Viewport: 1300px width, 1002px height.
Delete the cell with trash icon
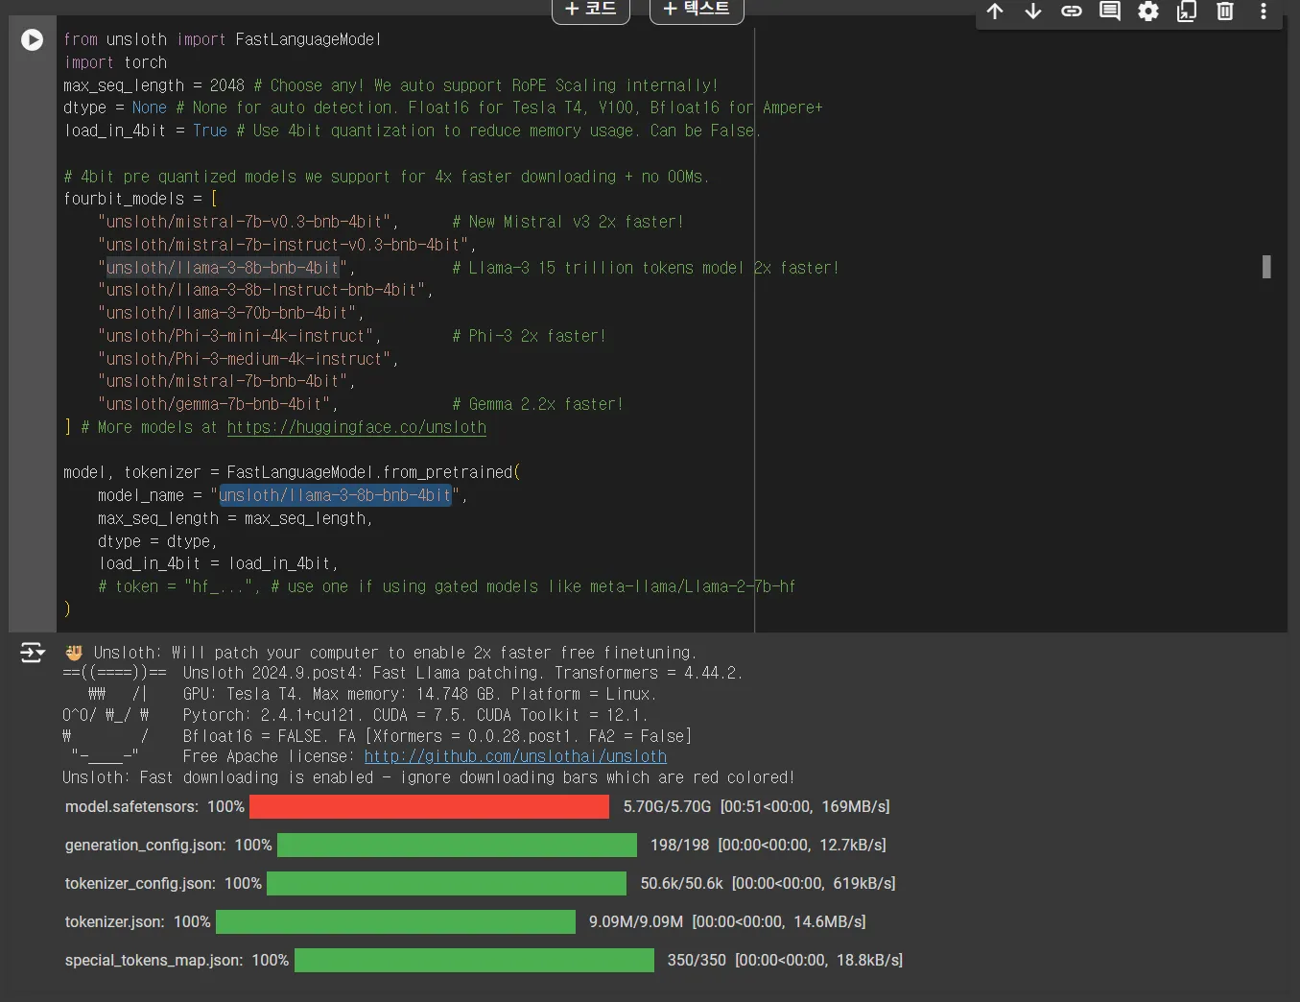(1225, 12)
